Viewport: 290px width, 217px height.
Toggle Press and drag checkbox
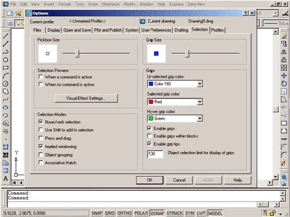pos(41,138)
